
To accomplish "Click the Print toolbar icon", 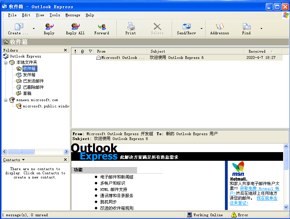I will tap(131, 26).
